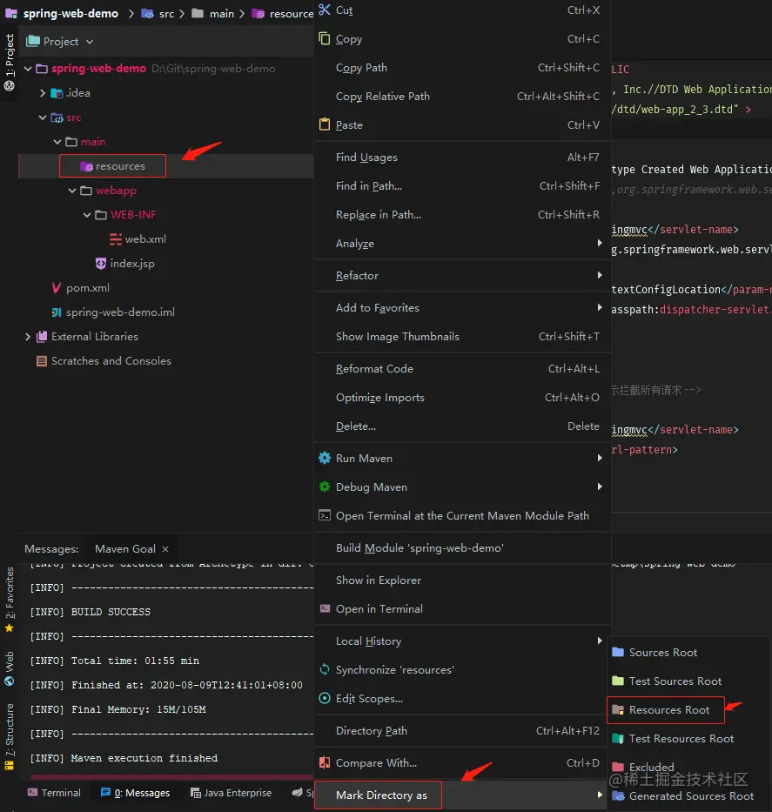Switch to Maven Goal tab
772x812 pixels.
click(x=125, y=549)
